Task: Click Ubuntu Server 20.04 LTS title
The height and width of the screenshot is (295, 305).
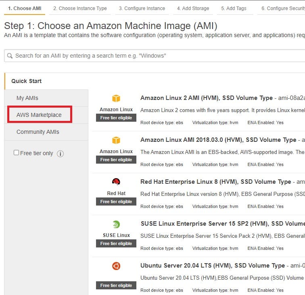Action: [212, 266]
